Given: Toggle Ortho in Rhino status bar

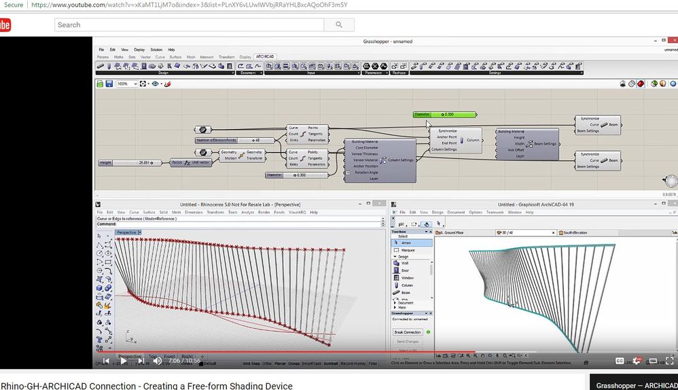Looking at the screenshot, I should pos(267,364).
